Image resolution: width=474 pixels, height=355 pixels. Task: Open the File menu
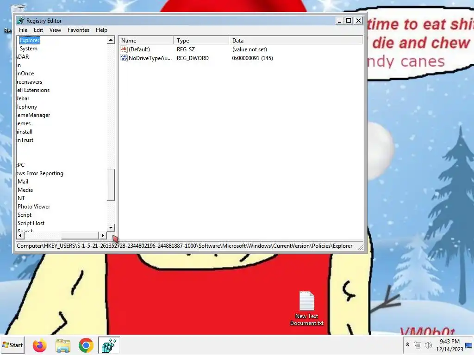point(23,30)
